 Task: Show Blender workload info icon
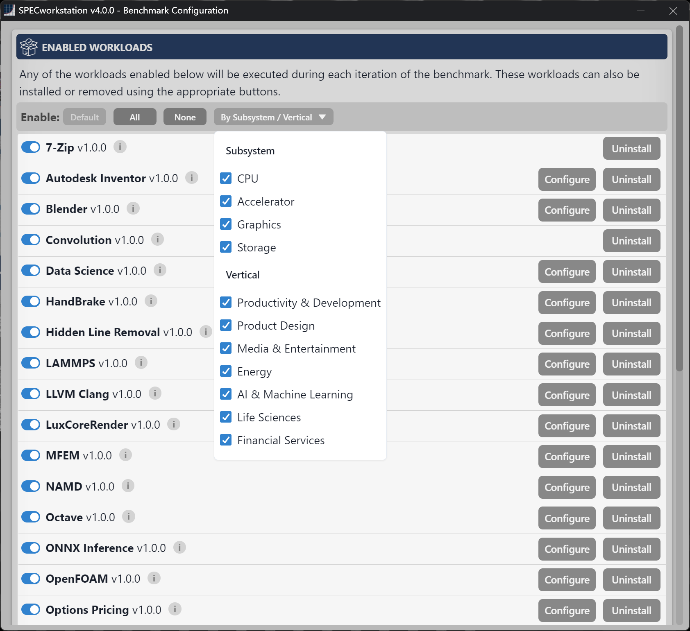click(x=133, y=208)
